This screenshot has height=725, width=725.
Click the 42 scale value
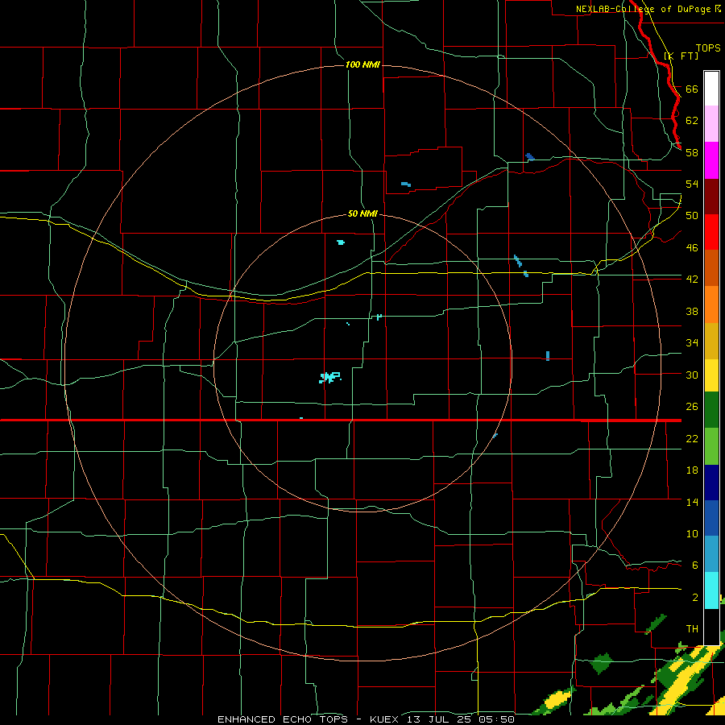click(692, 280)
